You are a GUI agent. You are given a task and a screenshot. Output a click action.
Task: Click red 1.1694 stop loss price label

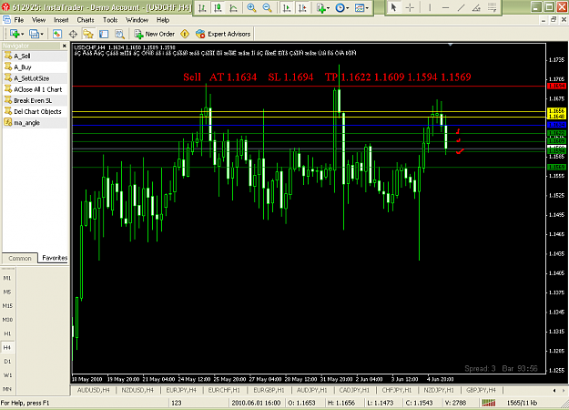tap(556, 86)
